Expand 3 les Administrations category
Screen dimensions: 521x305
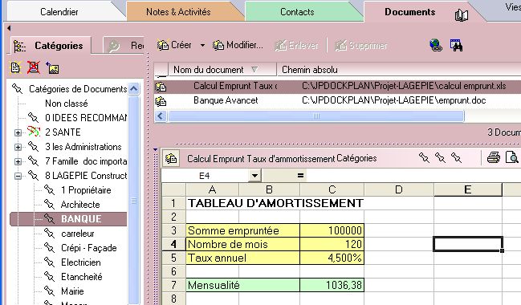coord(18,147)
